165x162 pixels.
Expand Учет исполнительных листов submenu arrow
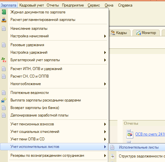coord(105,147)
